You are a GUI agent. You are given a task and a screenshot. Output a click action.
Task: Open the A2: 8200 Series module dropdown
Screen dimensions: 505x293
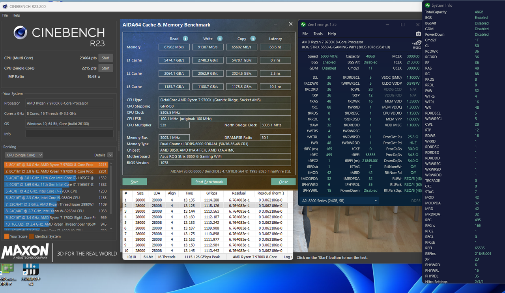[x=340, y=200]
